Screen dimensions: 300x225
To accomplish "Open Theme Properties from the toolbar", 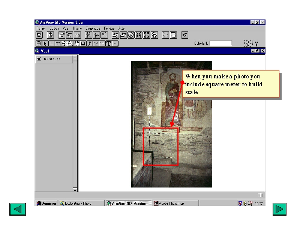I will pyautogui.click(x=61, y=35).
